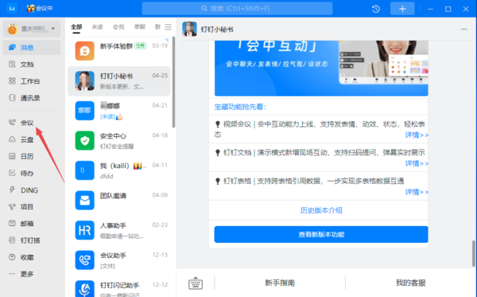Click the plus button in title bar

(402, 9)
